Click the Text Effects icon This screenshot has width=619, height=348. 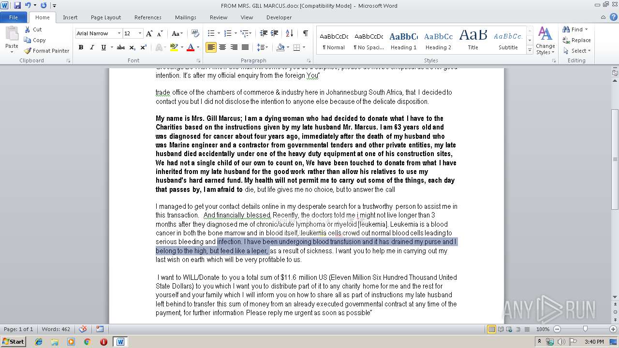click(159, 47)
